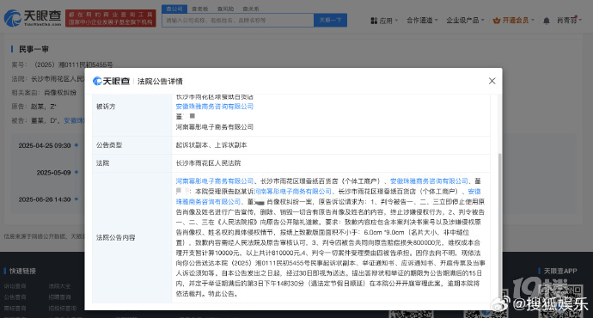593x318 pixels.
Task: Close the 法院公告详情 dialog with the X
Action: point(492,81)
